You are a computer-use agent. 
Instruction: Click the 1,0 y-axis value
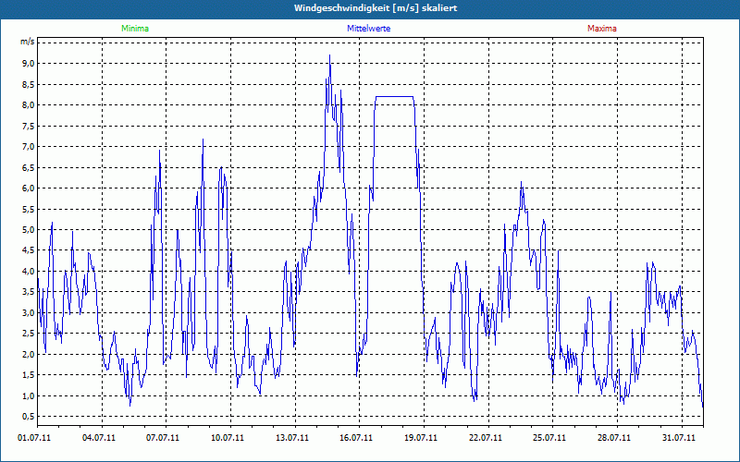29,395
